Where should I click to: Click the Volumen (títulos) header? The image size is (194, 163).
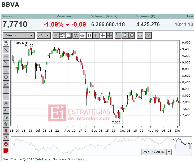coord(104,16)
